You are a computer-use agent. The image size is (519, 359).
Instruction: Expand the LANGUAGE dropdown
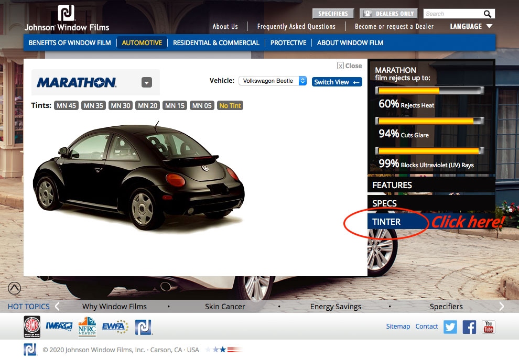pos(470,26)
